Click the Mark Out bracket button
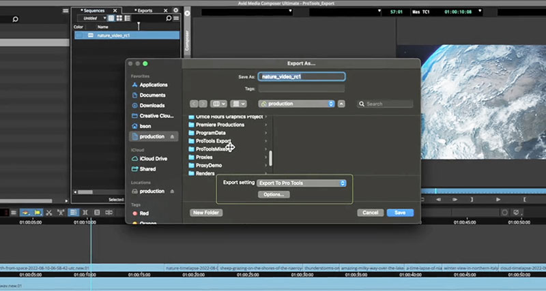Screen dimensions: 546x291 [472, 200]
